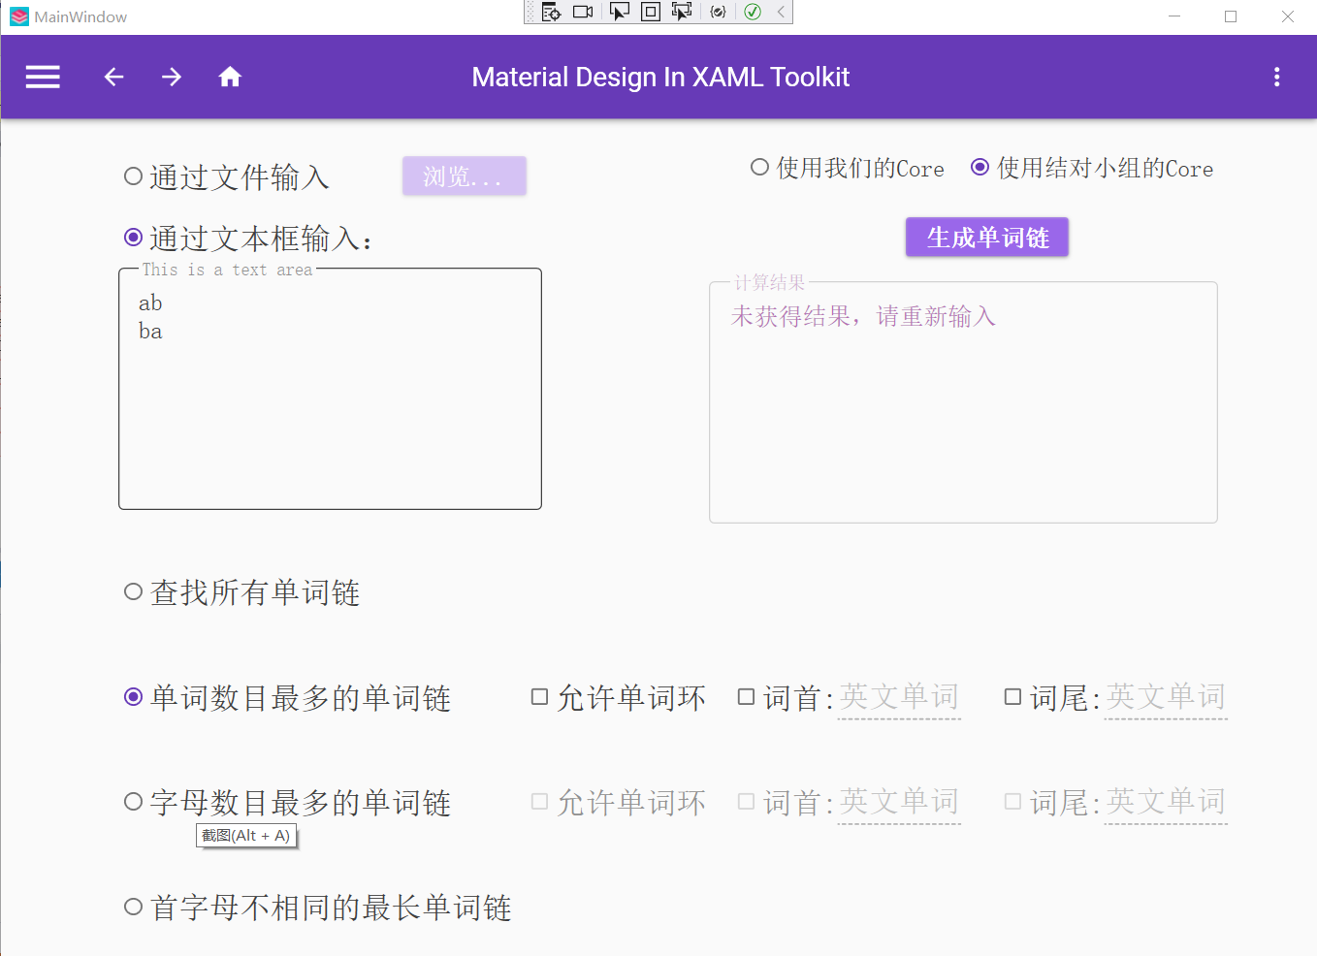This screenshot has height=956, width=1317.
Task: Toggle Display Layout Adorners in debug toolbar
Action: [651, 12]
